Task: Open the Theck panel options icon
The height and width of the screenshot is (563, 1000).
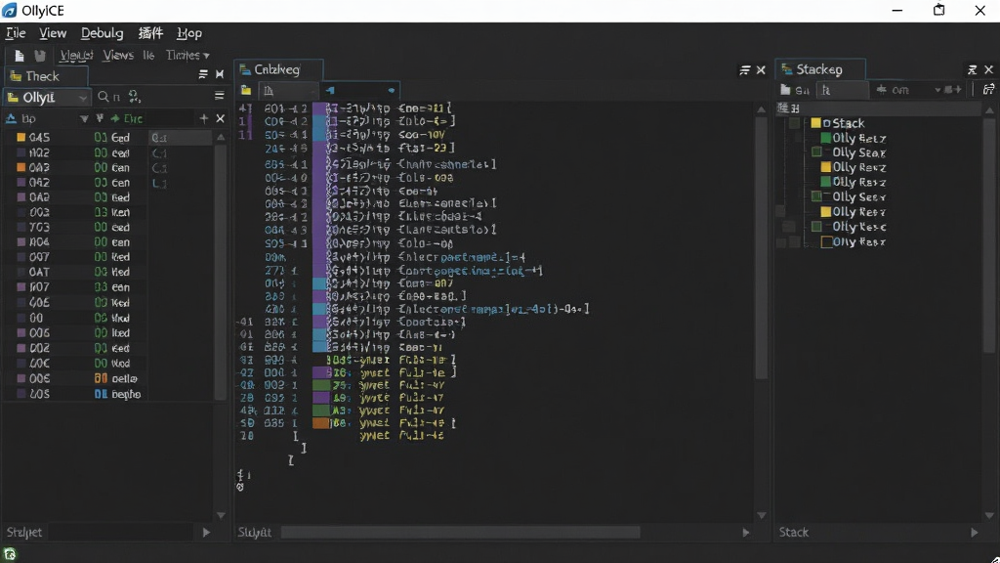Action: click(203, 74)
